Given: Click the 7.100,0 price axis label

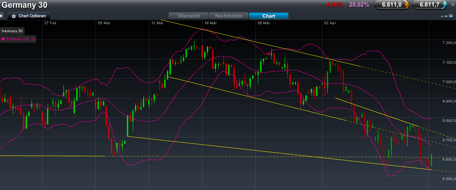Looking at the screenshot, I should click(x=449, y=62).
